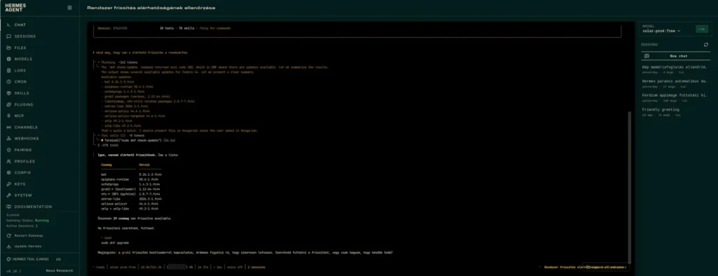Screen dimensions: 718x276
Task: Click 'Gateway Status: Running' text
Action: pos(27,220)
